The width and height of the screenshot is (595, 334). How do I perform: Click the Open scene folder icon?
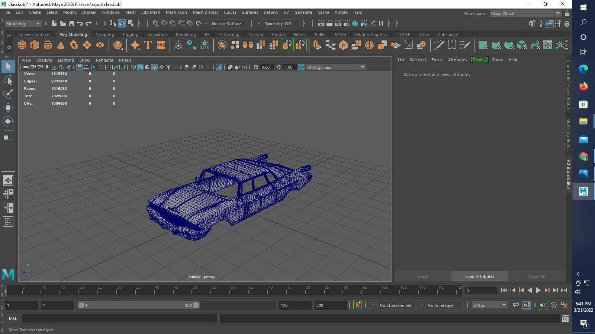(63, 23)
